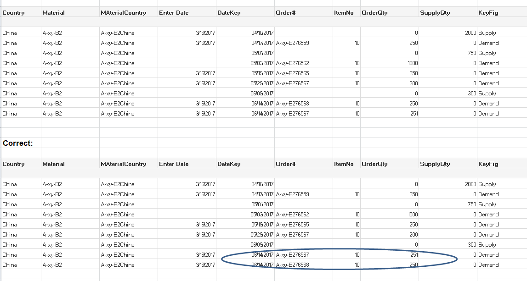The height and width of the screenshot is (281, 527).
Task: Select the 04/10/2017 DateKey cell in the bottom table
Action: point(262,184)
